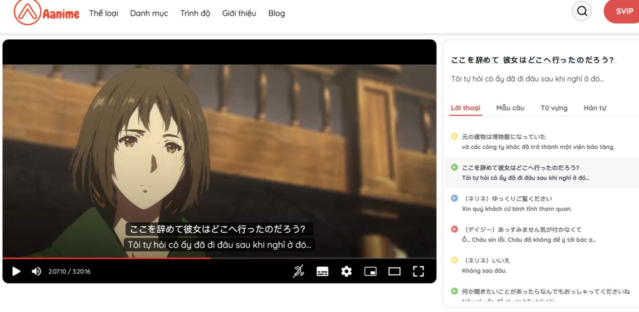Switch to the Mẫu câu tab
639x312 pixels.
[x=510, y=108]
